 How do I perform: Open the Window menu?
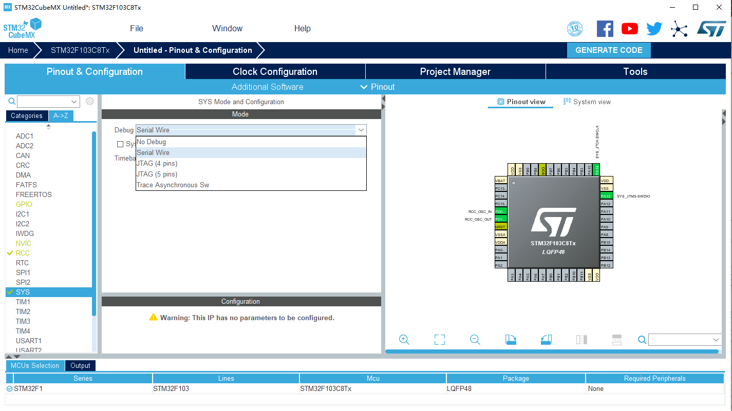[227, 28]
